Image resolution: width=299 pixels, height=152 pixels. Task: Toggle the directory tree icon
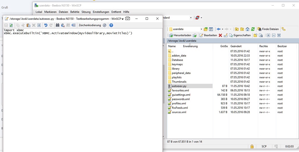(284, 29)
